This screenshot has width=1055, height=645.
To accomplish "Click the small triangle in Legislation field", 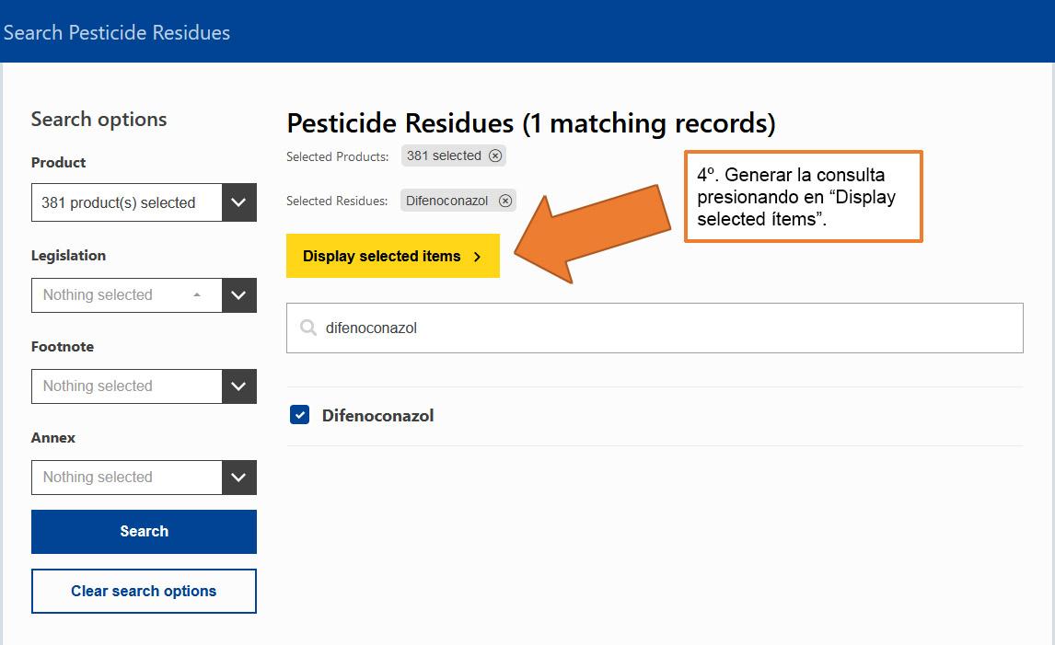I will click(196, 294).
